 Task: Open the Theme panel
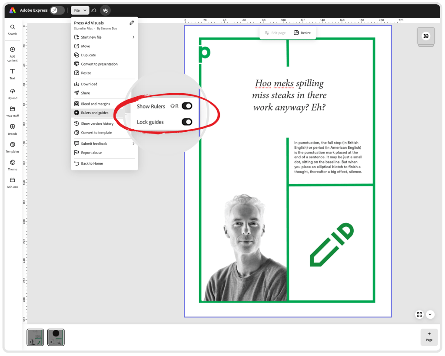(x=12, y=165)
